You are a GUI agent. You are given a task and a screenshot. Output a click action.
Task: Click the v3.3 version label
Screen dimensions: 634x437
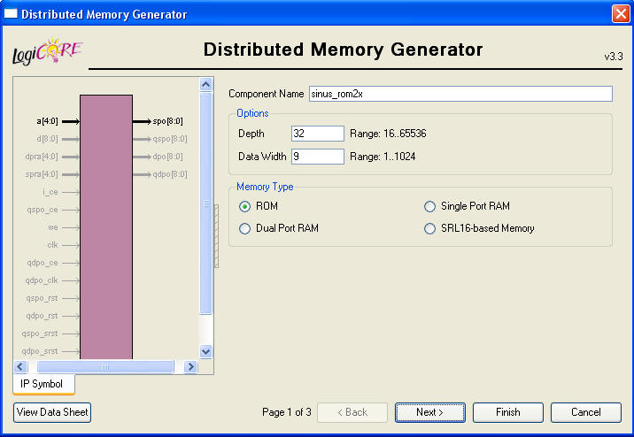coord(614,57)
